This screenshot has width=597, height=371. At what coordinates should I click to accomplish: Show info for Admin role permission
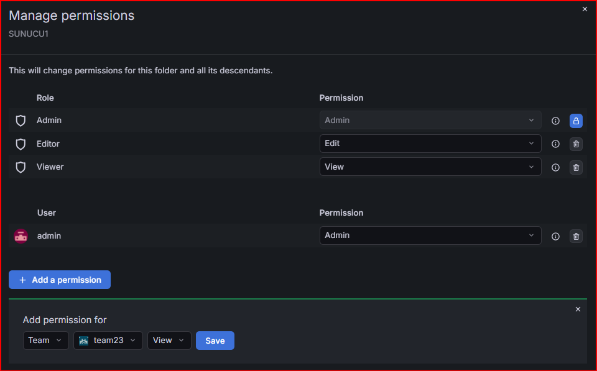pos(555,121)
